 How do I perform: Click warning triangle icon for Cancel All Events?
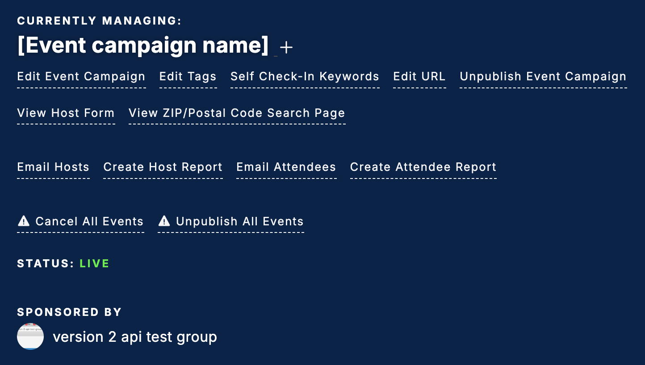click(x=23, y=221)
